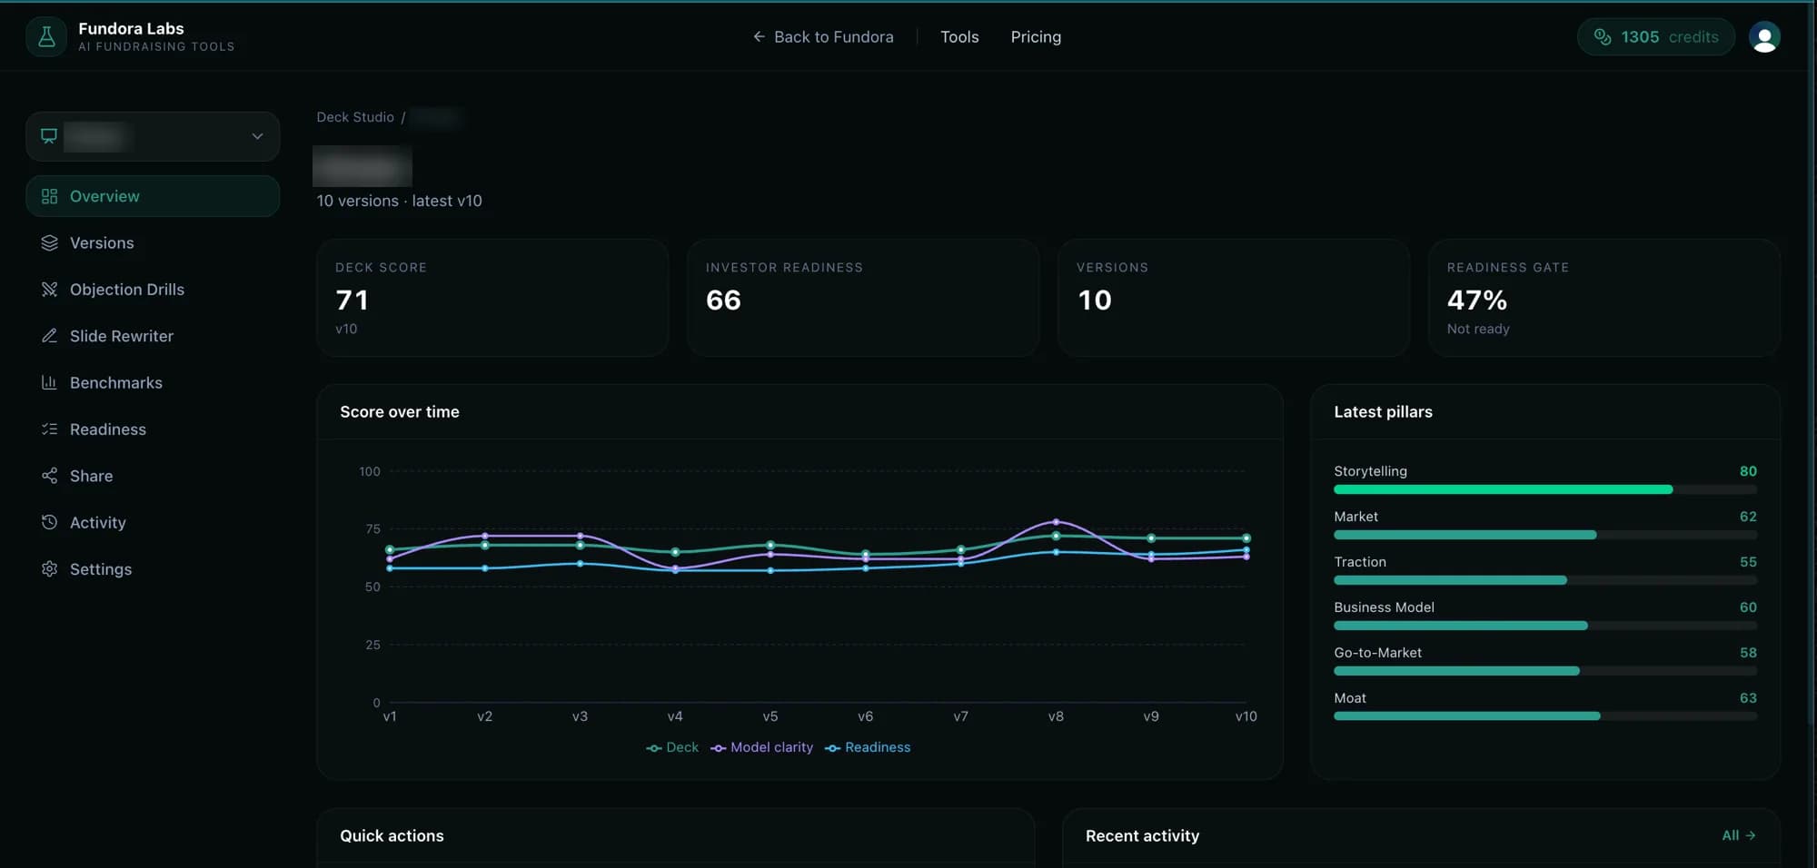Click the Storytelling progress bar
1817x868 pixels.
(1544, 489)
